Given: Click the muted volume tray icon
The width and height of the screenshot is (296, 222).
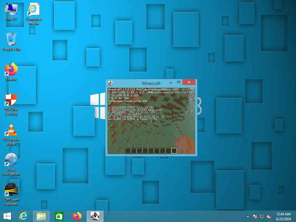Looking at the screenshot, I should 269,217.
